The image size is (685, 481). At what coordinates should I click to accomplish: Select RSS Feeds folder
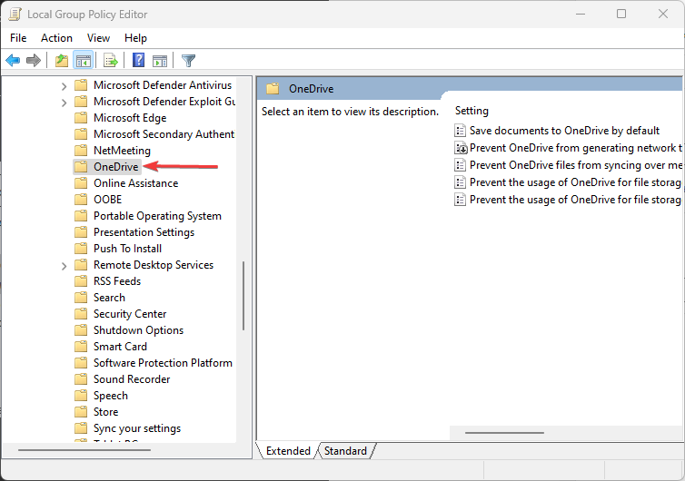coord(117,281)
